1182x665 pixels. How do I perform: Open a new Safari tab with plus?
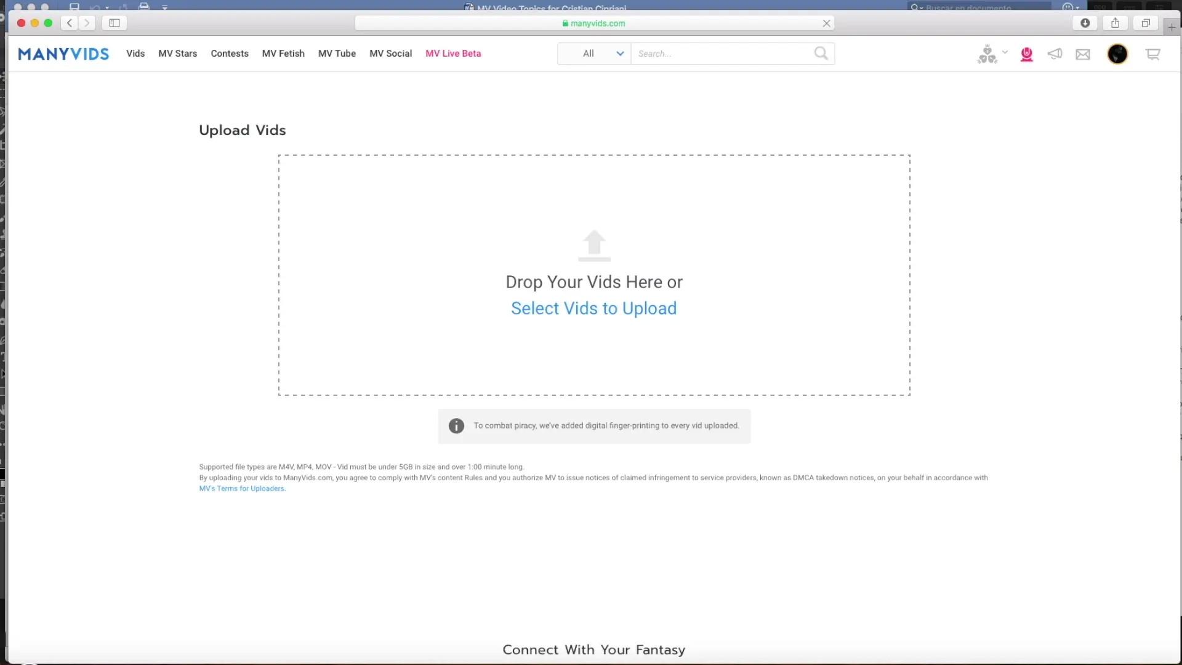(1172, 27)
